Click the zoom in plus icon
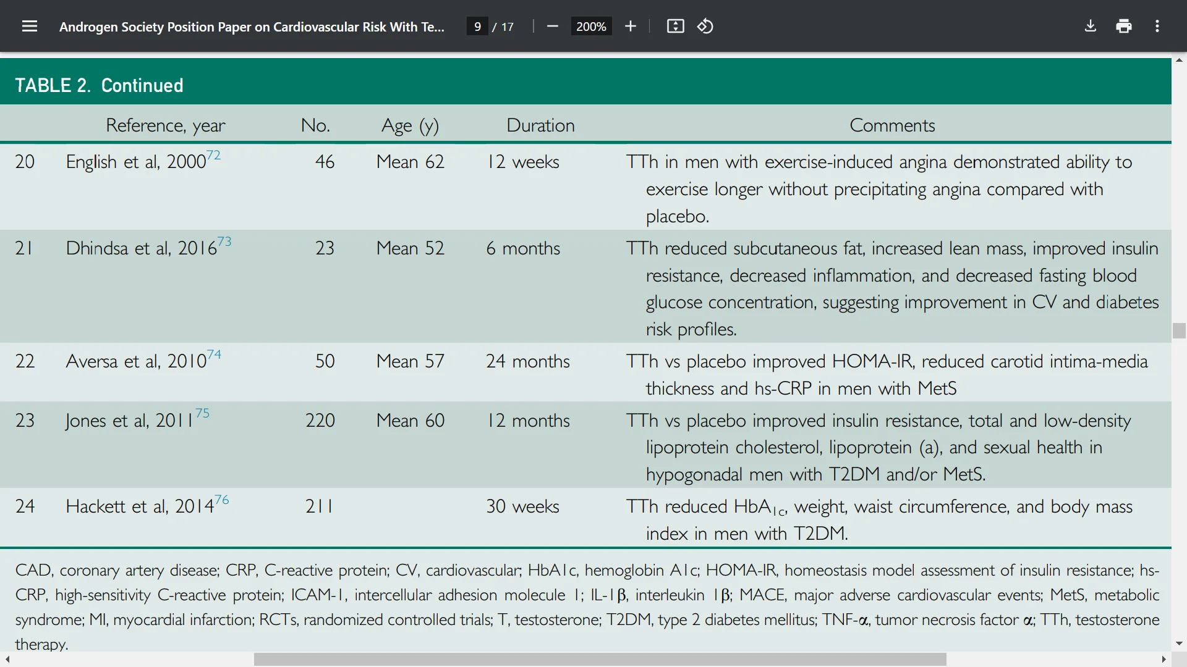Image resolution: width=1187 pixels, height=667 pixels. tap(631, 26)
